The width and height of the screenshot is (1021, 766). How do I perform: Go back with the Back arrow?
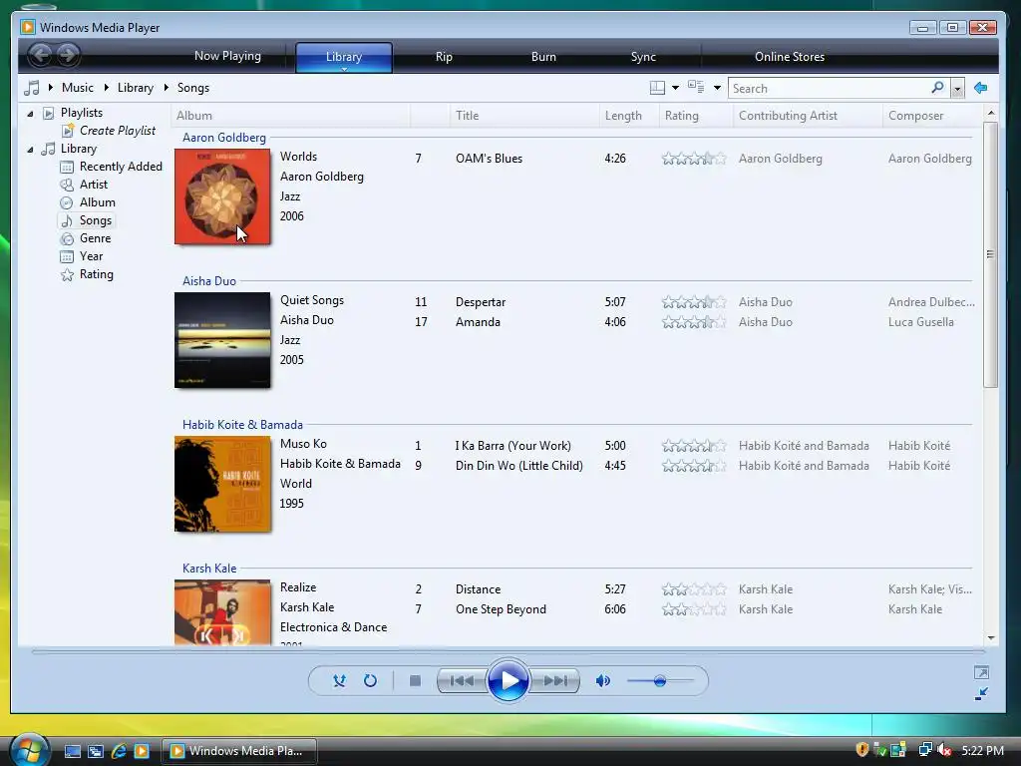[x=40, y=55]
